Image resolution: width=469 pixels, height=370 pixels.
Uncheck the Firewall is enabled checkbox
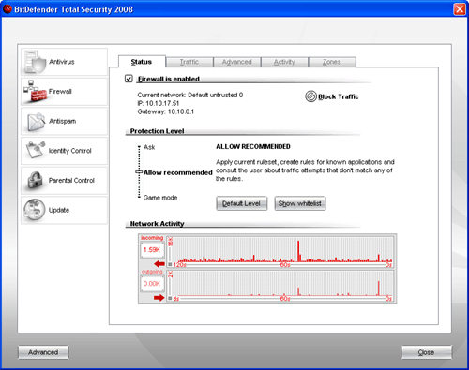pyautogui.click(x=129, y=79)
